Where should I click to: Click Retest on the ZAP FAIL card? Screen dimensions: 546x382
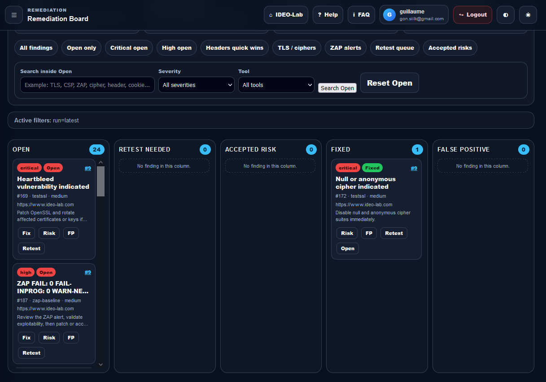(31, 353)
